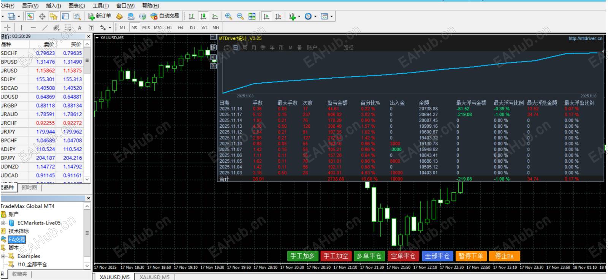Image resolution: width=608 pixels, height=280 pixels.
Task: Toggle the Terminal window icon
Action: point(65,16)
